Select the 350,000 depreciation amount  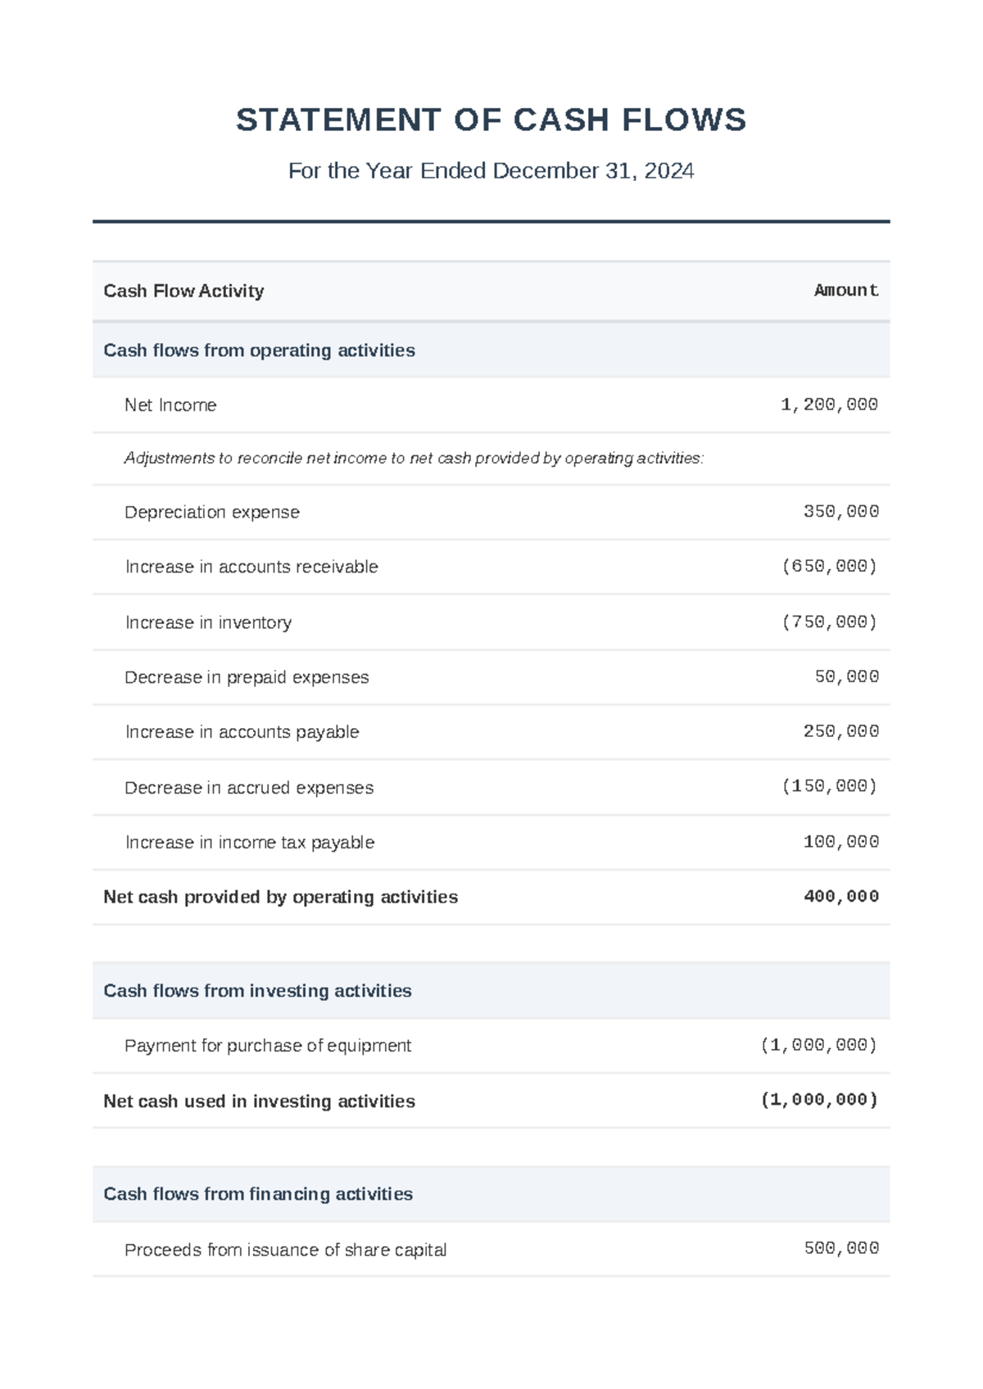point(841,512)
